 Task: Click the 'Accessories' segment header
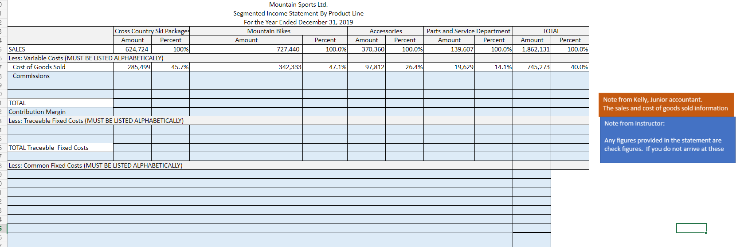[386, 31]
